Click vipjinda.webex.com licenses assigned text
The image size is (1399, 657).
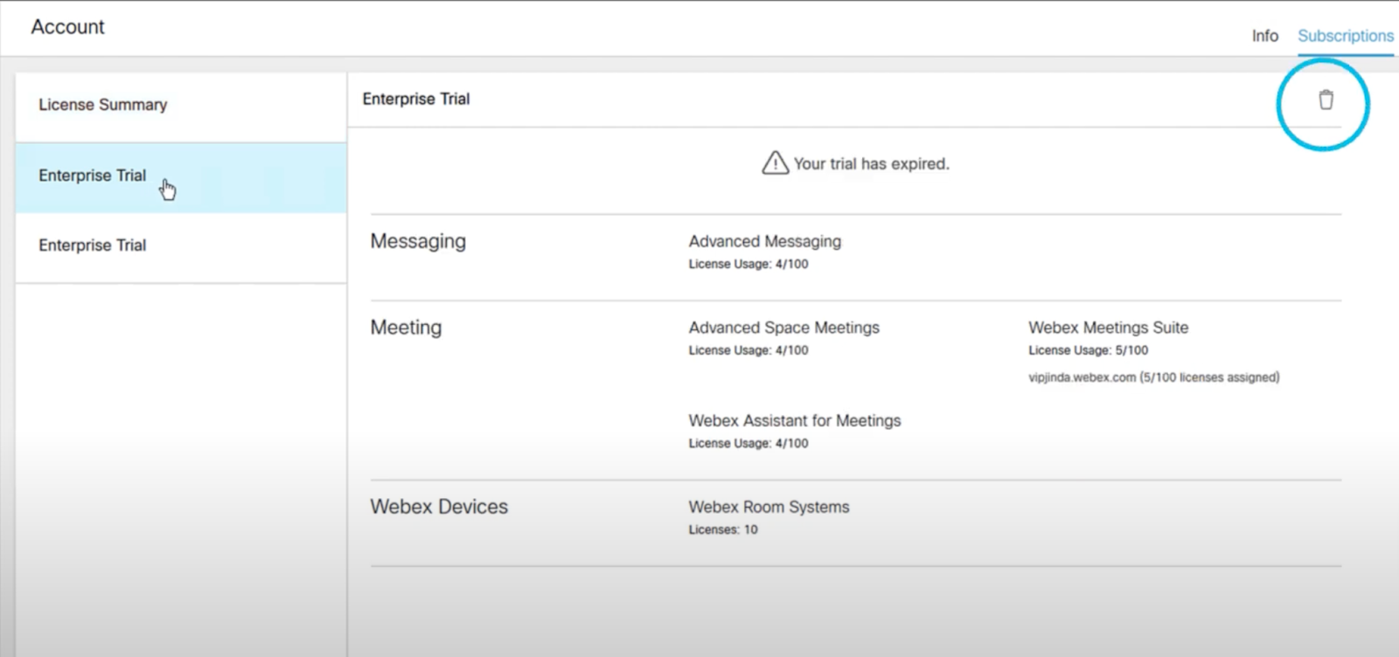[x=1153, y=377]
